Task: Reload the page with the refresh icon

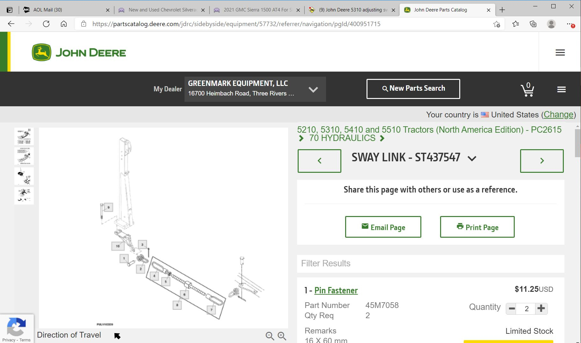Action: [x=46, y=24]
